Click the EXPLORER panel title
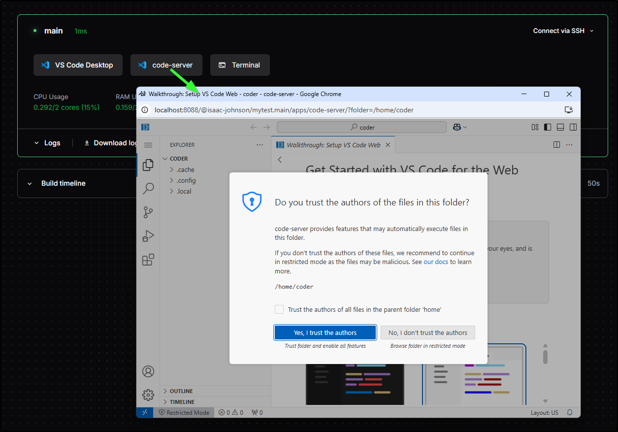 (182, 145)
